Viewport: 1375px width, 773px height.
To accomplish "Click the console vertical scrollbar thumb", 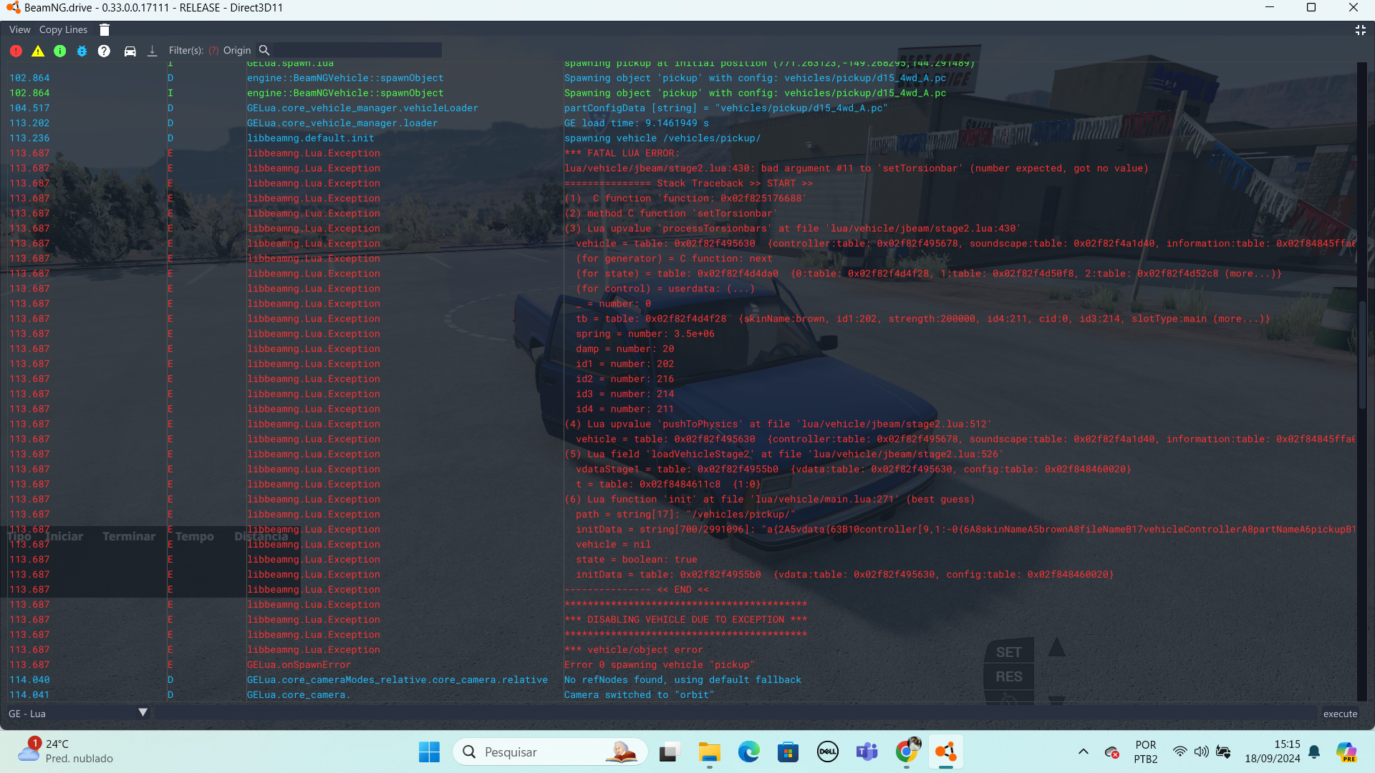I will pos(1361,354).
